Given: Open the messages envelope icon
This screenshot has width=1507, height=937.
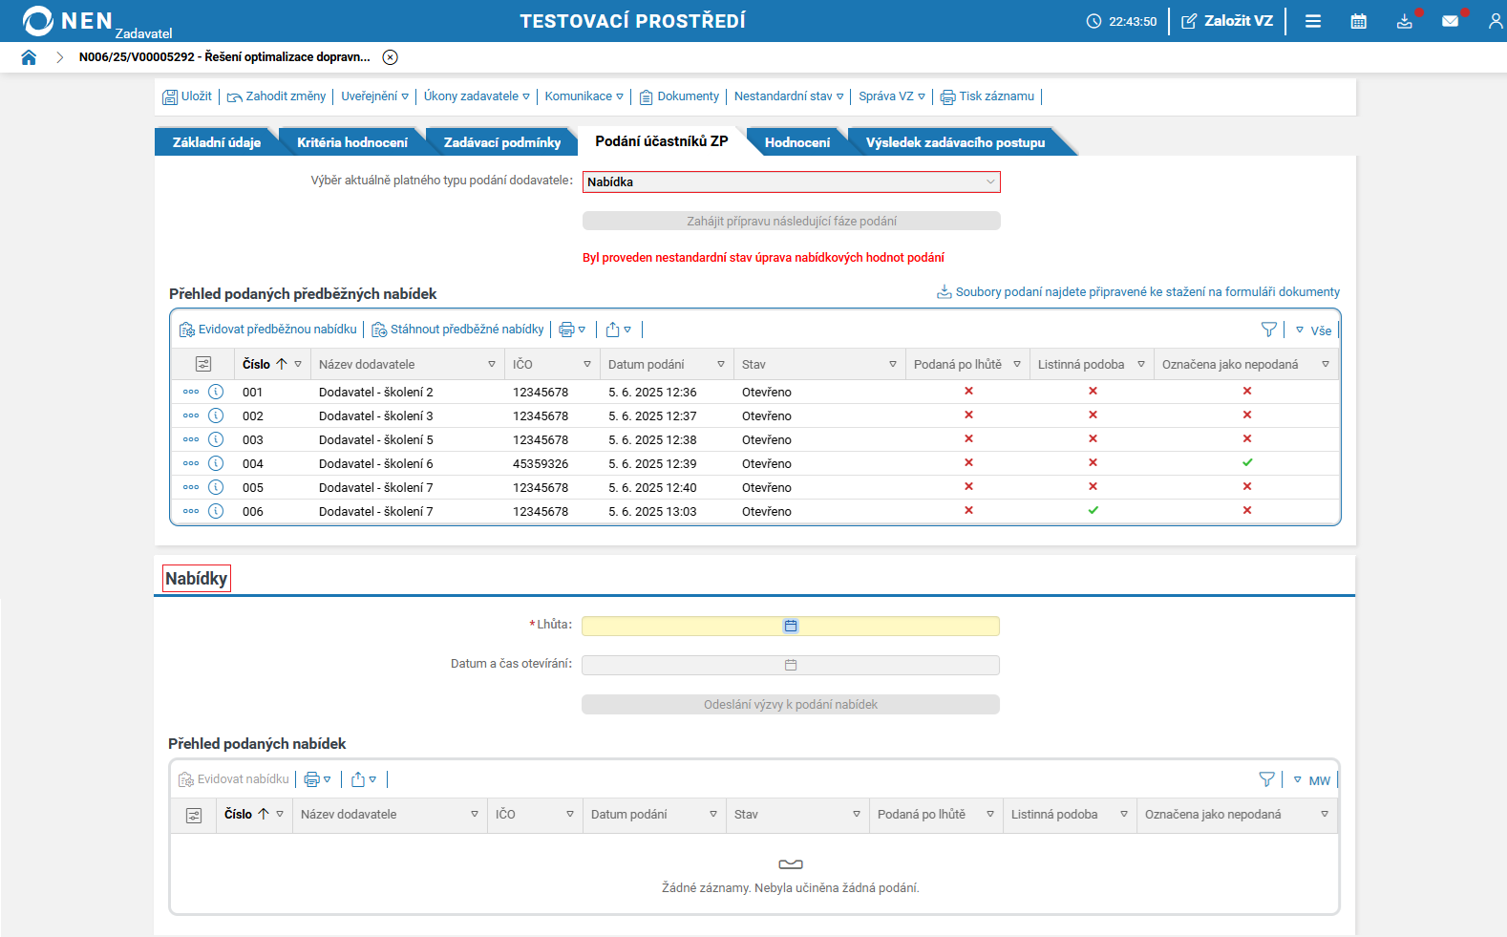Looking at the screenshot, I should (x=1450, y=21).
